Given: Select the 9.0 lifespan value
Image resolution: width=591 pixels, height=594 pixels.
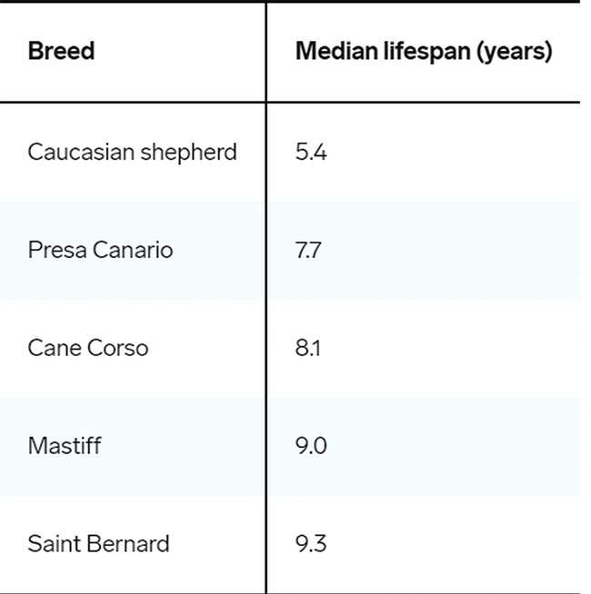Looking at the screenshot, I should 311,446.
